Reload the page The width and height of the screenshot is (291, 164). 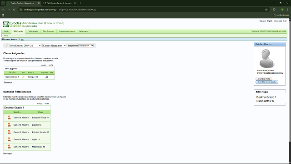[x=14, y=10]
